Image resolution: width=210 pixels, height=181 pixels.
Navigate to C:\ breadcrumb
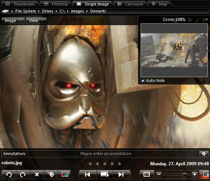(62, 11)
